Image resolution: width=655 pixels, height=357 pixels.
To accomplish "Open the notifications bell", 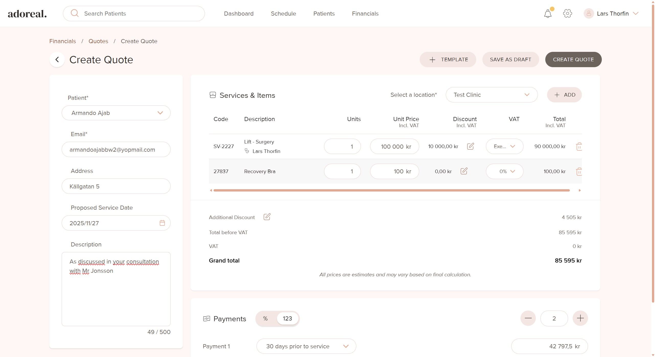I will pyautogui.click(x=548, y=14).
